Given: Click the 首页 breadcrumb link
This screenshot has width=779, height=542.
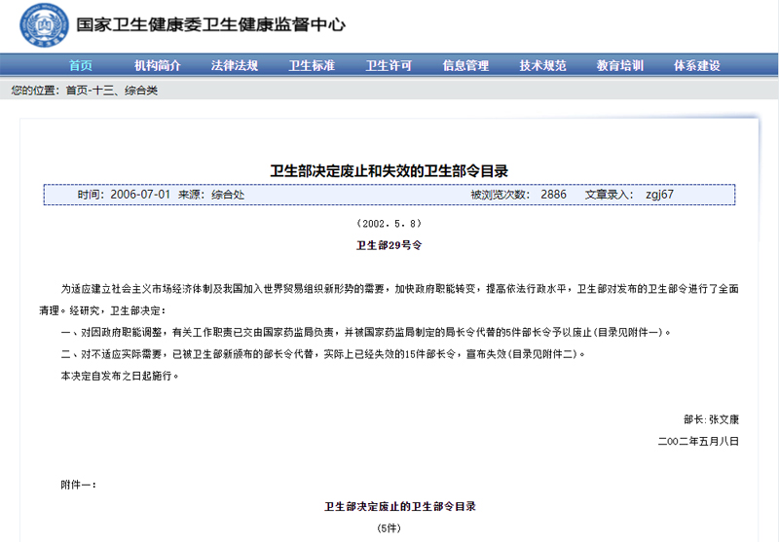Looking at the screenshot, I should click(x=76, y=90).
